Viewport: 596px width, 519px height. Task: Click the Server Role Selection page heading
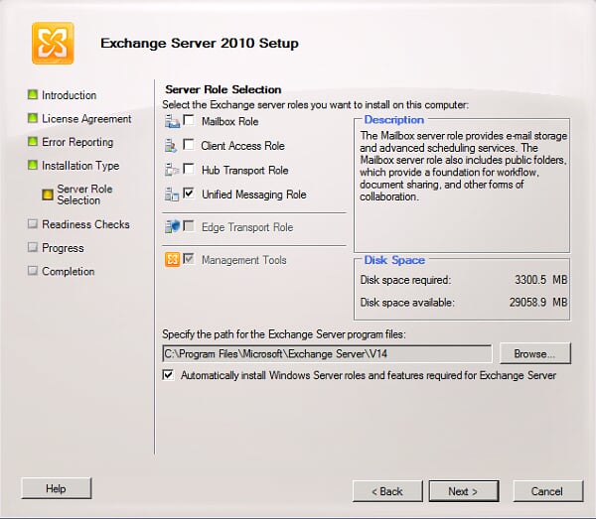(223, 89)
